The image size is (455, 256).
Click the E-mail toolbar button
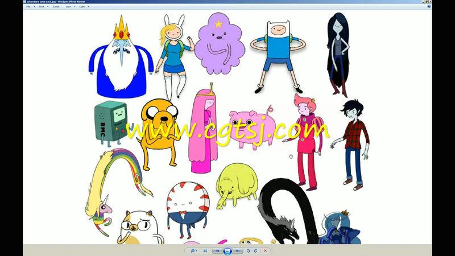(x=56, y=6)
